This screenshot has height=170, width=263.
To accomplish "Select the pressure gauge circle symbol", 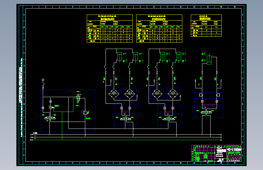I will pyautogui.click(x=43, y=80).
